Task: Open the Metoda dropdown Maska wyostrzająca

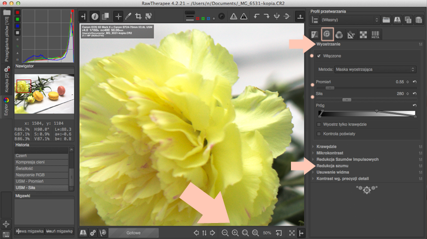Action: pos(375,69)
